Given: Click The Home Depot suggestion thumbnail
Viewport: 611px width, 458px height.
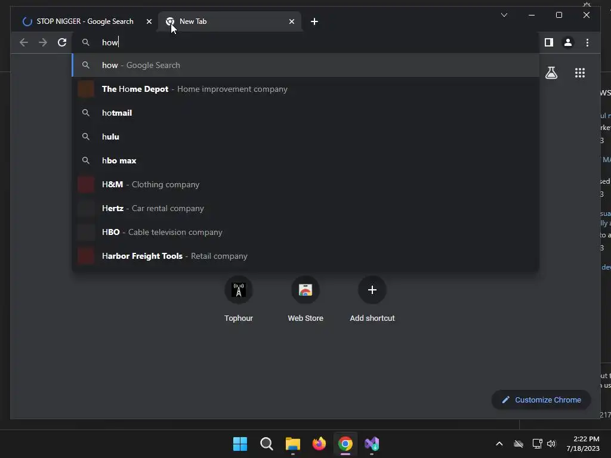Looking at the screenshot, I should 86,89.
